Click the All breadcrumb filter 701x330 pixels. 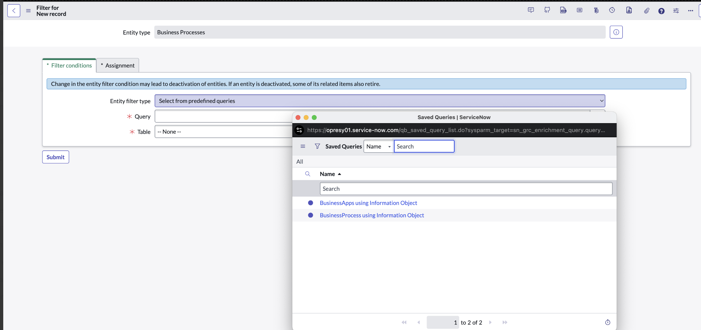click(300, 161)
